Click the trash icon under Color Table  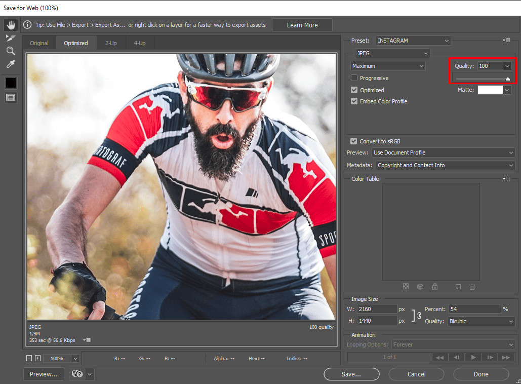click(472, 287)
